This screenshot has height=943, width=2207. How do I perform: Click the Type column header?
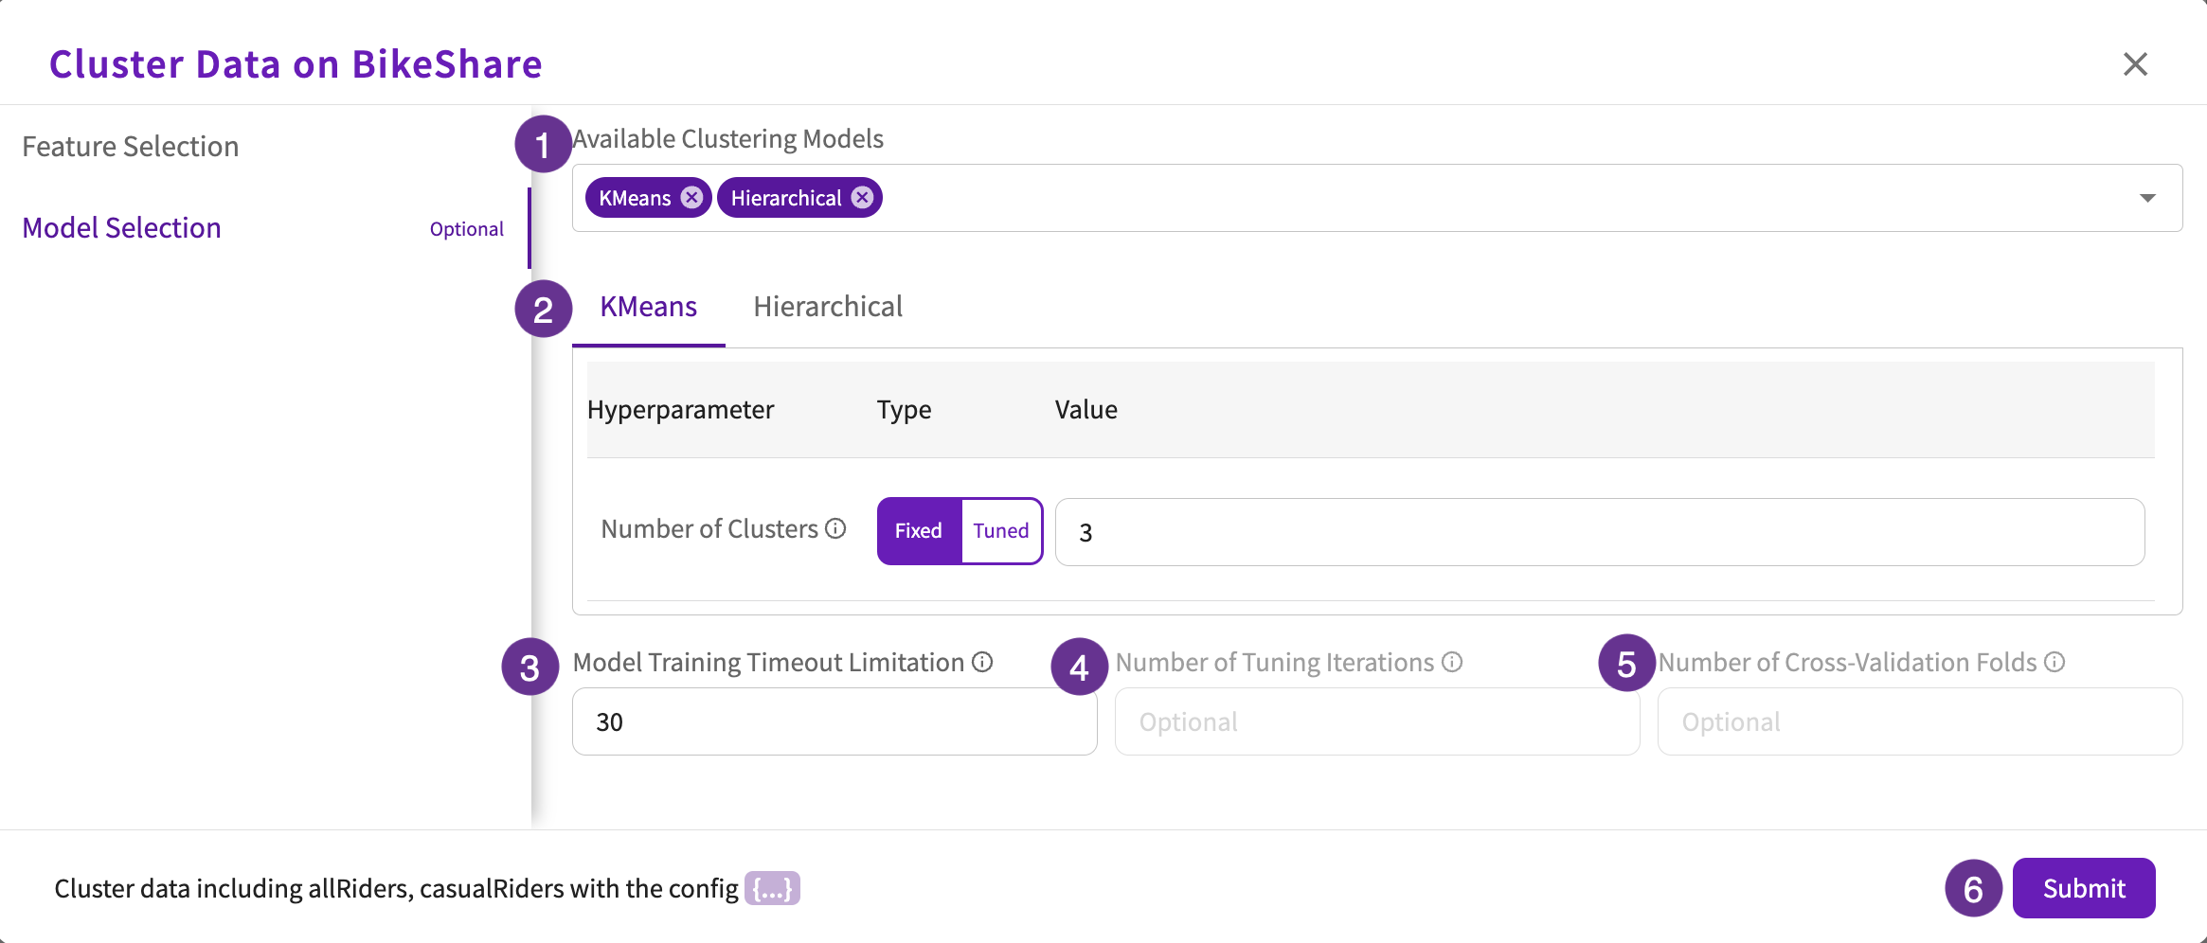click(904, 410)
